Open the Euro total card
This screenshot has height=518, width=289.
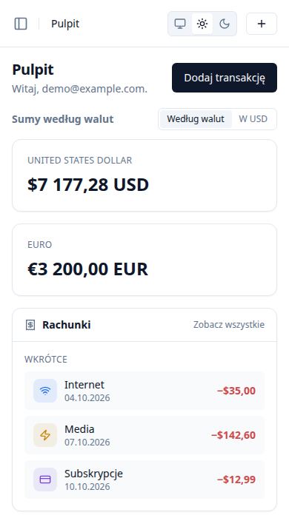click(x=144, y=260)
